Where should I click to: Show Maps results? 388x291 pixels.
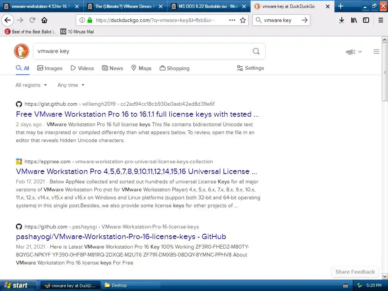coord(141,68)
